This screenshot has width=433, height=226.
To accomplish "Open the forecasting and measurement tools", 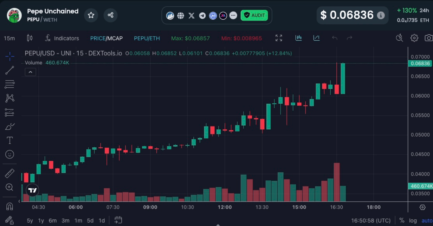I will coord(10,113).
